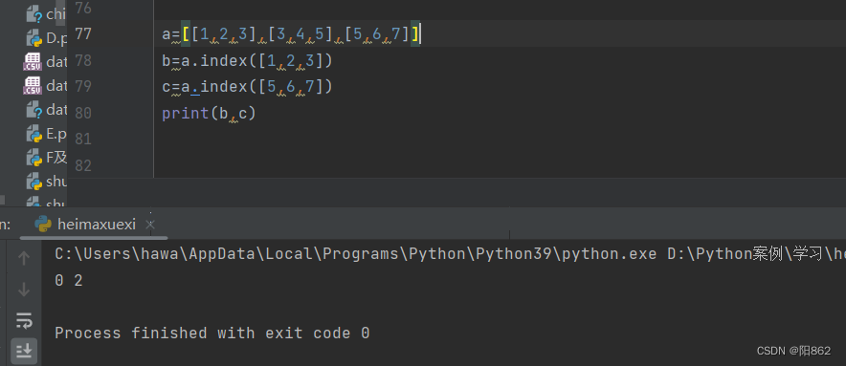Close the heimaxuexi run tab
846x366 pixels.
click(x=150, y=225)
